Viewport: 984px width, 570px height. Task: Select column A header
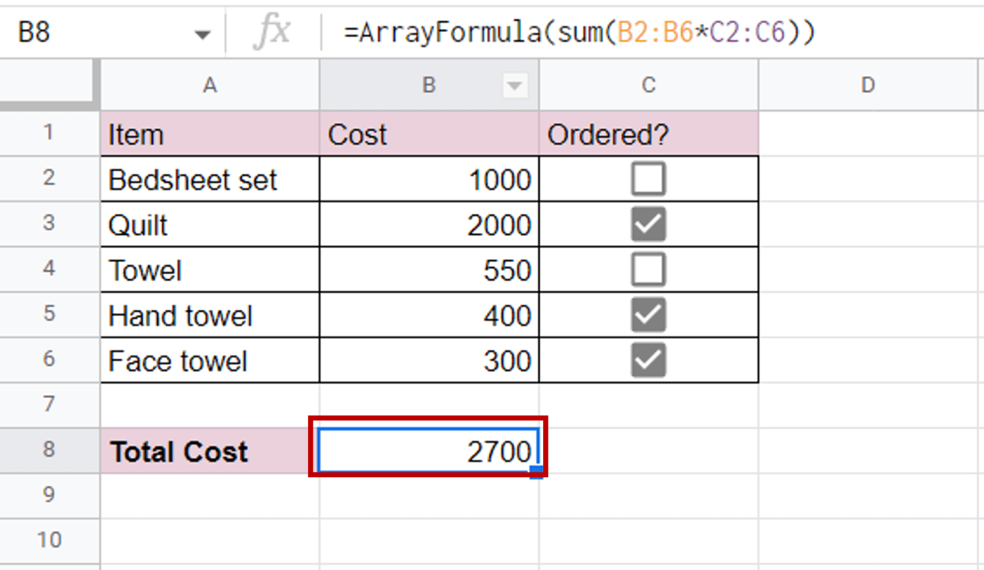coord(209,85)
